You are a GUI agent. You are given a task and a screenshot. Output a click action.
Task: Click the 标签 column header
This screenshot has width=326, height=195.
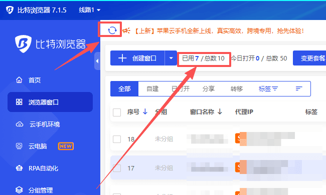coord(311,112)
